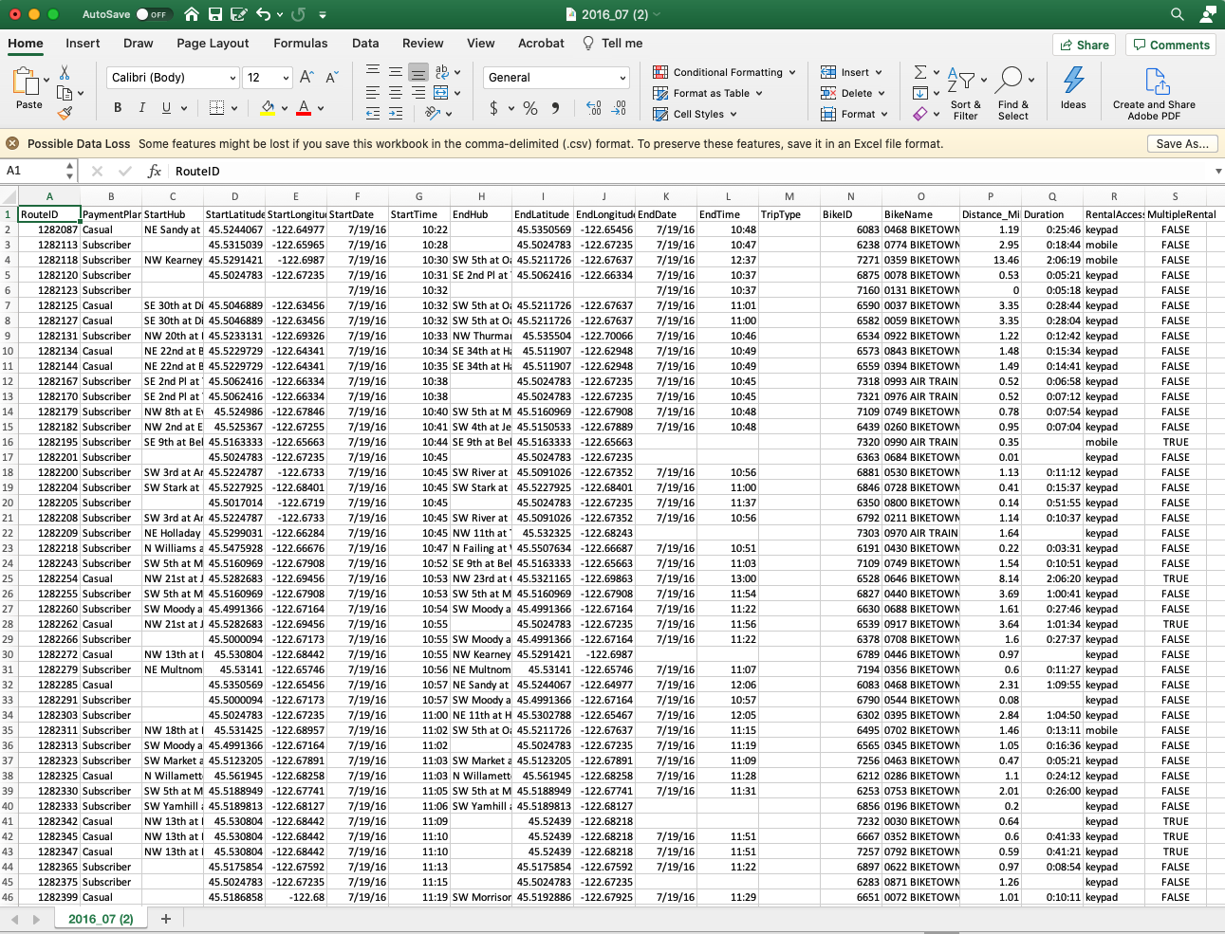Switch to the Page Layout ribbon tab
The height and width of the screenshot is (934, 1225).
pyautogui.click(x=213, y=44)
